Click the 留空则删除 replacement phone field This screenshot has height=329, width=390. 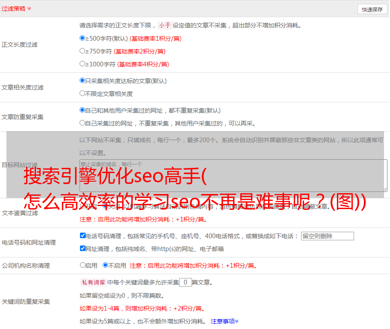click(327, 236)
